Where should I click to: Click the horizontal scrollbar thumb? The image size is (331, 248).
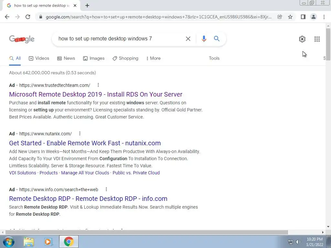(x=146, y=232)
